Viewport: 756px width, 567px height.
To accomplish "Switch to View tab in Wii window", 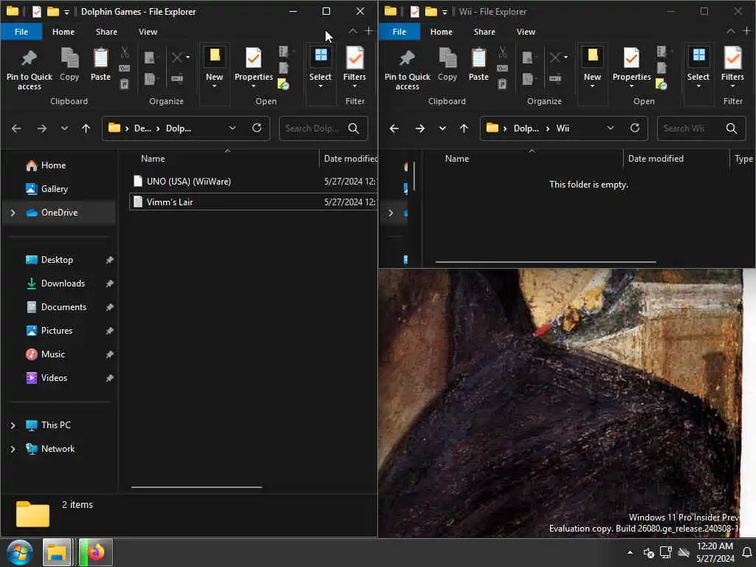I will (526, 32).
